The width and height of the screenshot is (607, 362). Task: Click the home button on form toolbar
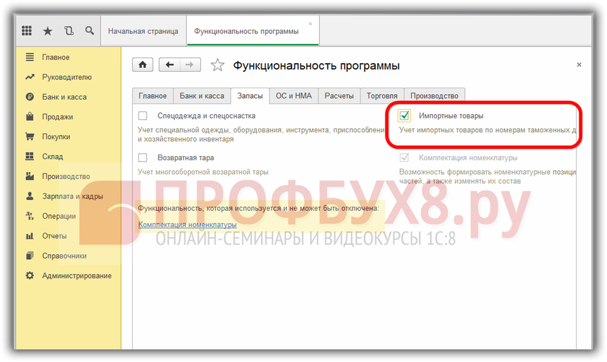pyautogui.click(x=143, y=65)
